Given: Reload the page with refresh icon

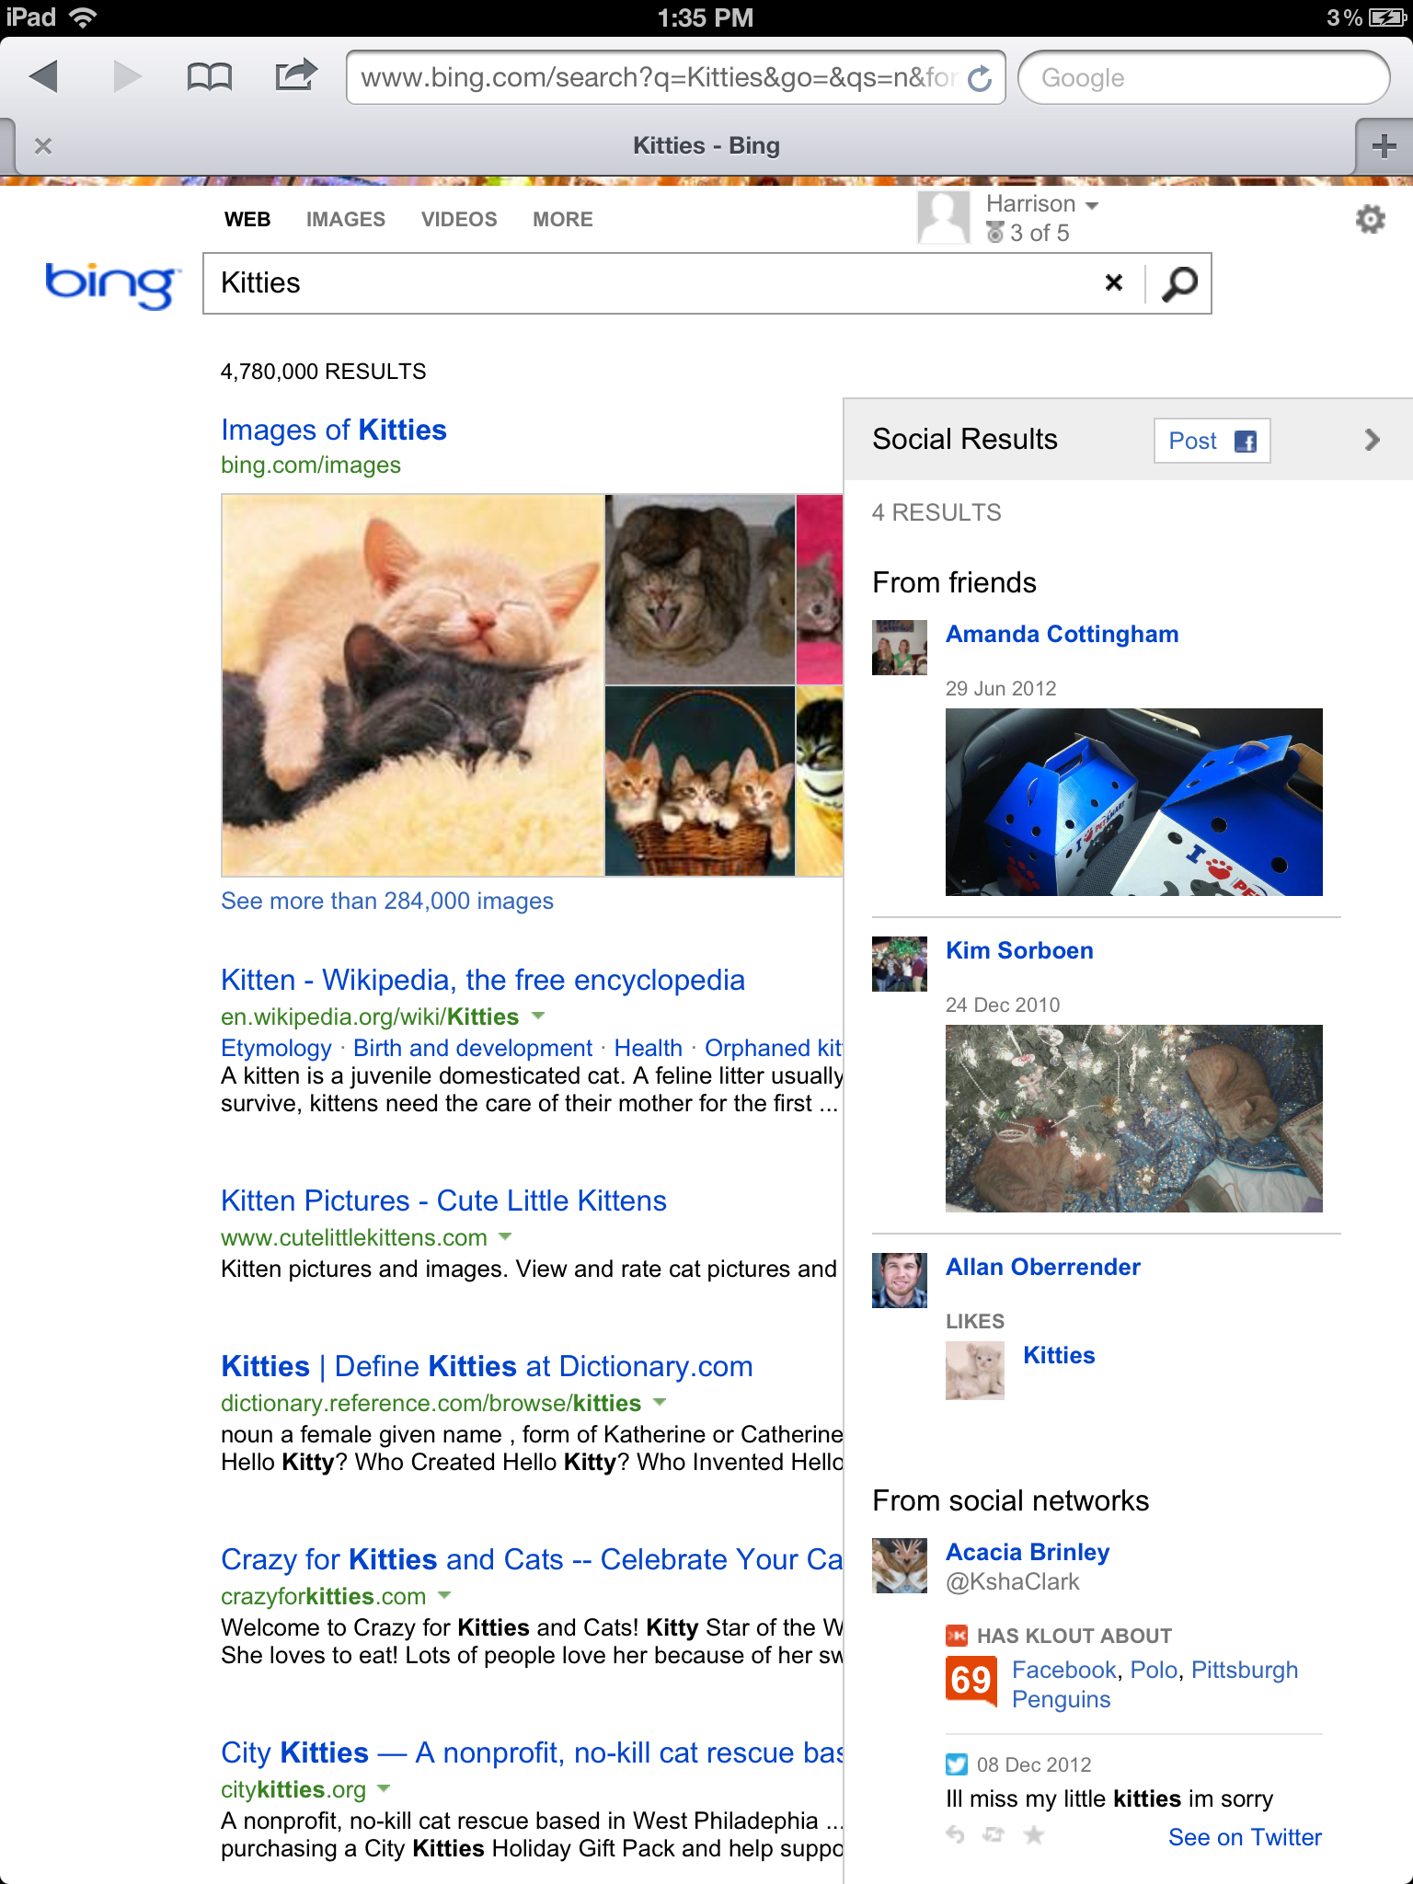Looking at the screenshot, I should pos(981,78).
